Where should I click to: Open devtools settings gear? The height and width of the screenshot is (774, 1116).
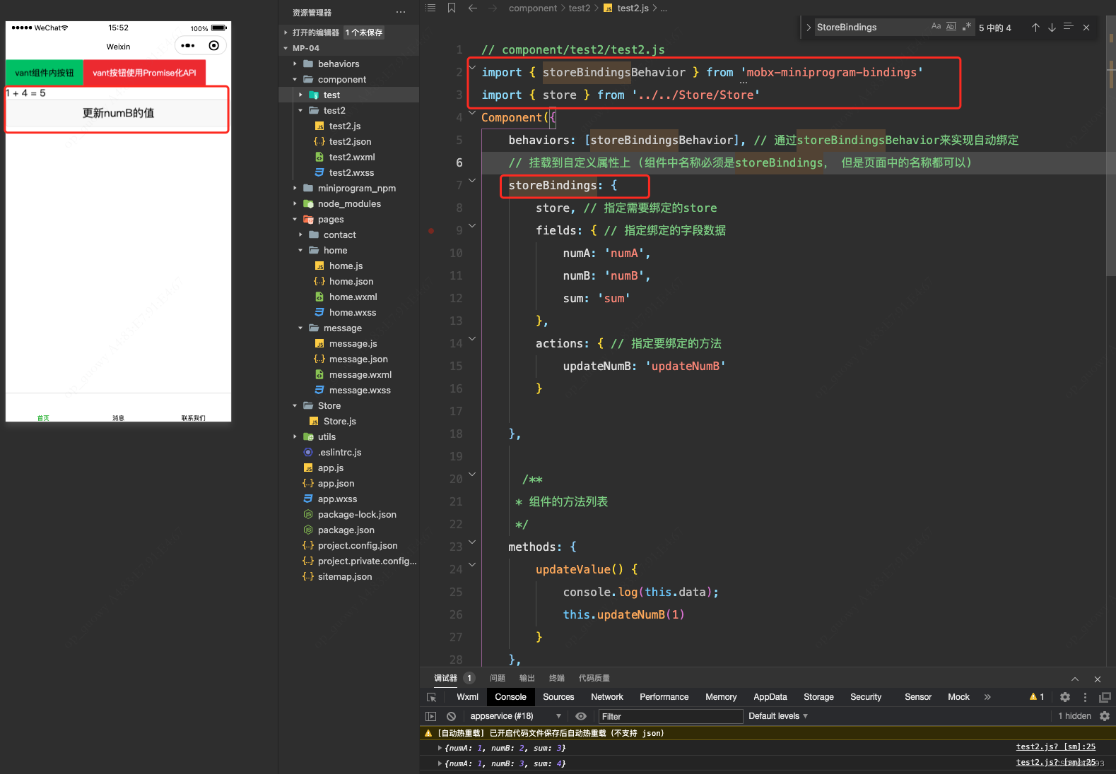[1065, 697]
